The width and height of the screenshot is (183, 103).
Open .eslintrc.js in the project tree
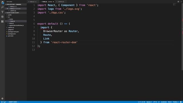click(x=16, y=27)
